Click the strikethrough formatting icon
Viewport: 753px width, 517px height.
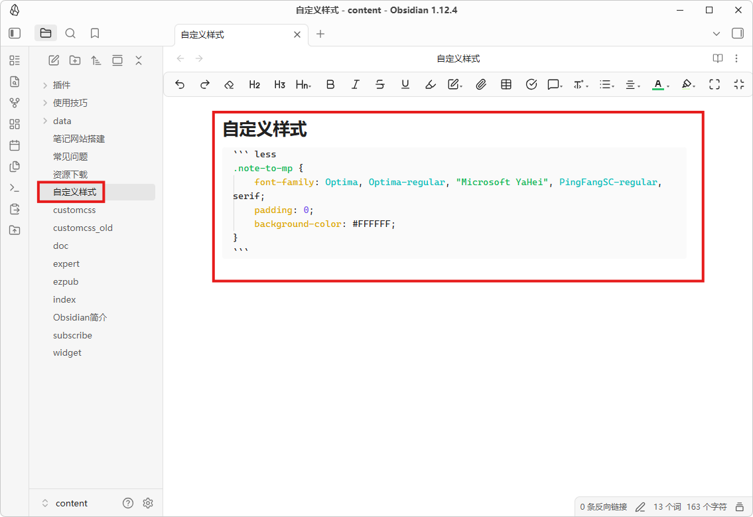(x=379, y=84)
